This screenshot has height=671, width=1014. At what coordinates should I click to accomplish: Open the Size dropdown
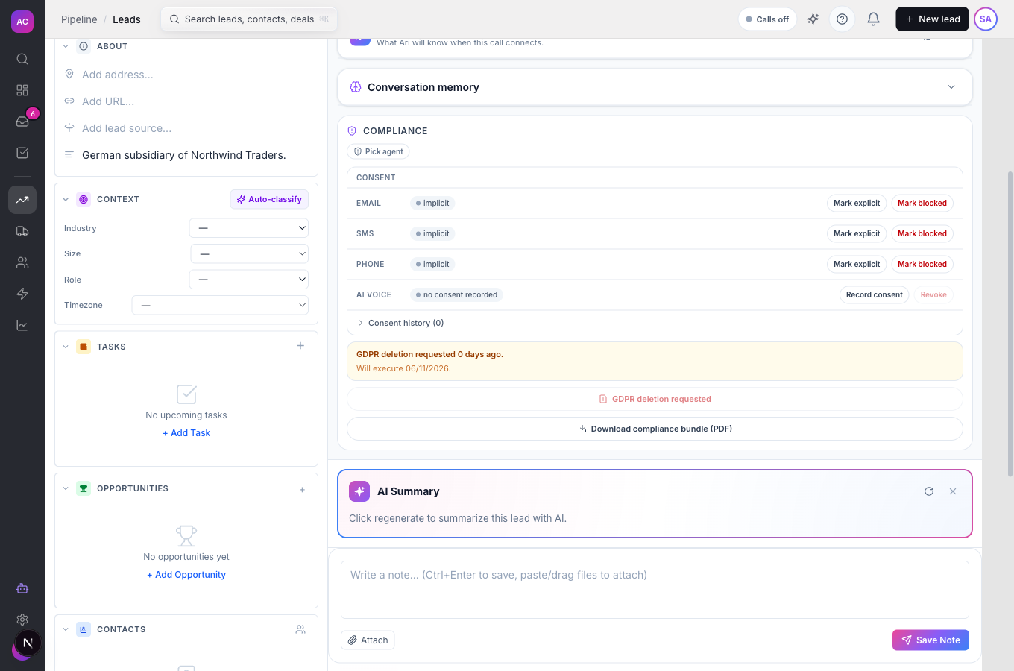[x=249, y=253]
